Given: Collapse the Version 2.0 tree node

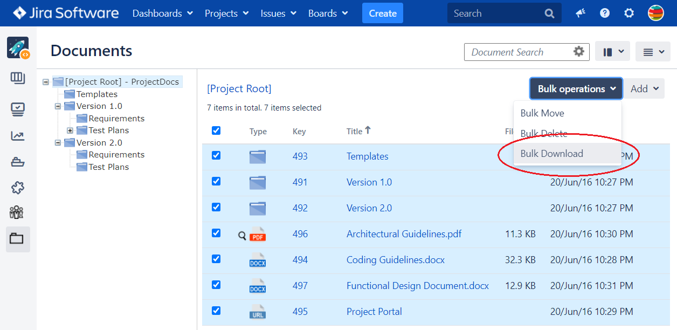Looking at the screenshot, I should [58, 143].
